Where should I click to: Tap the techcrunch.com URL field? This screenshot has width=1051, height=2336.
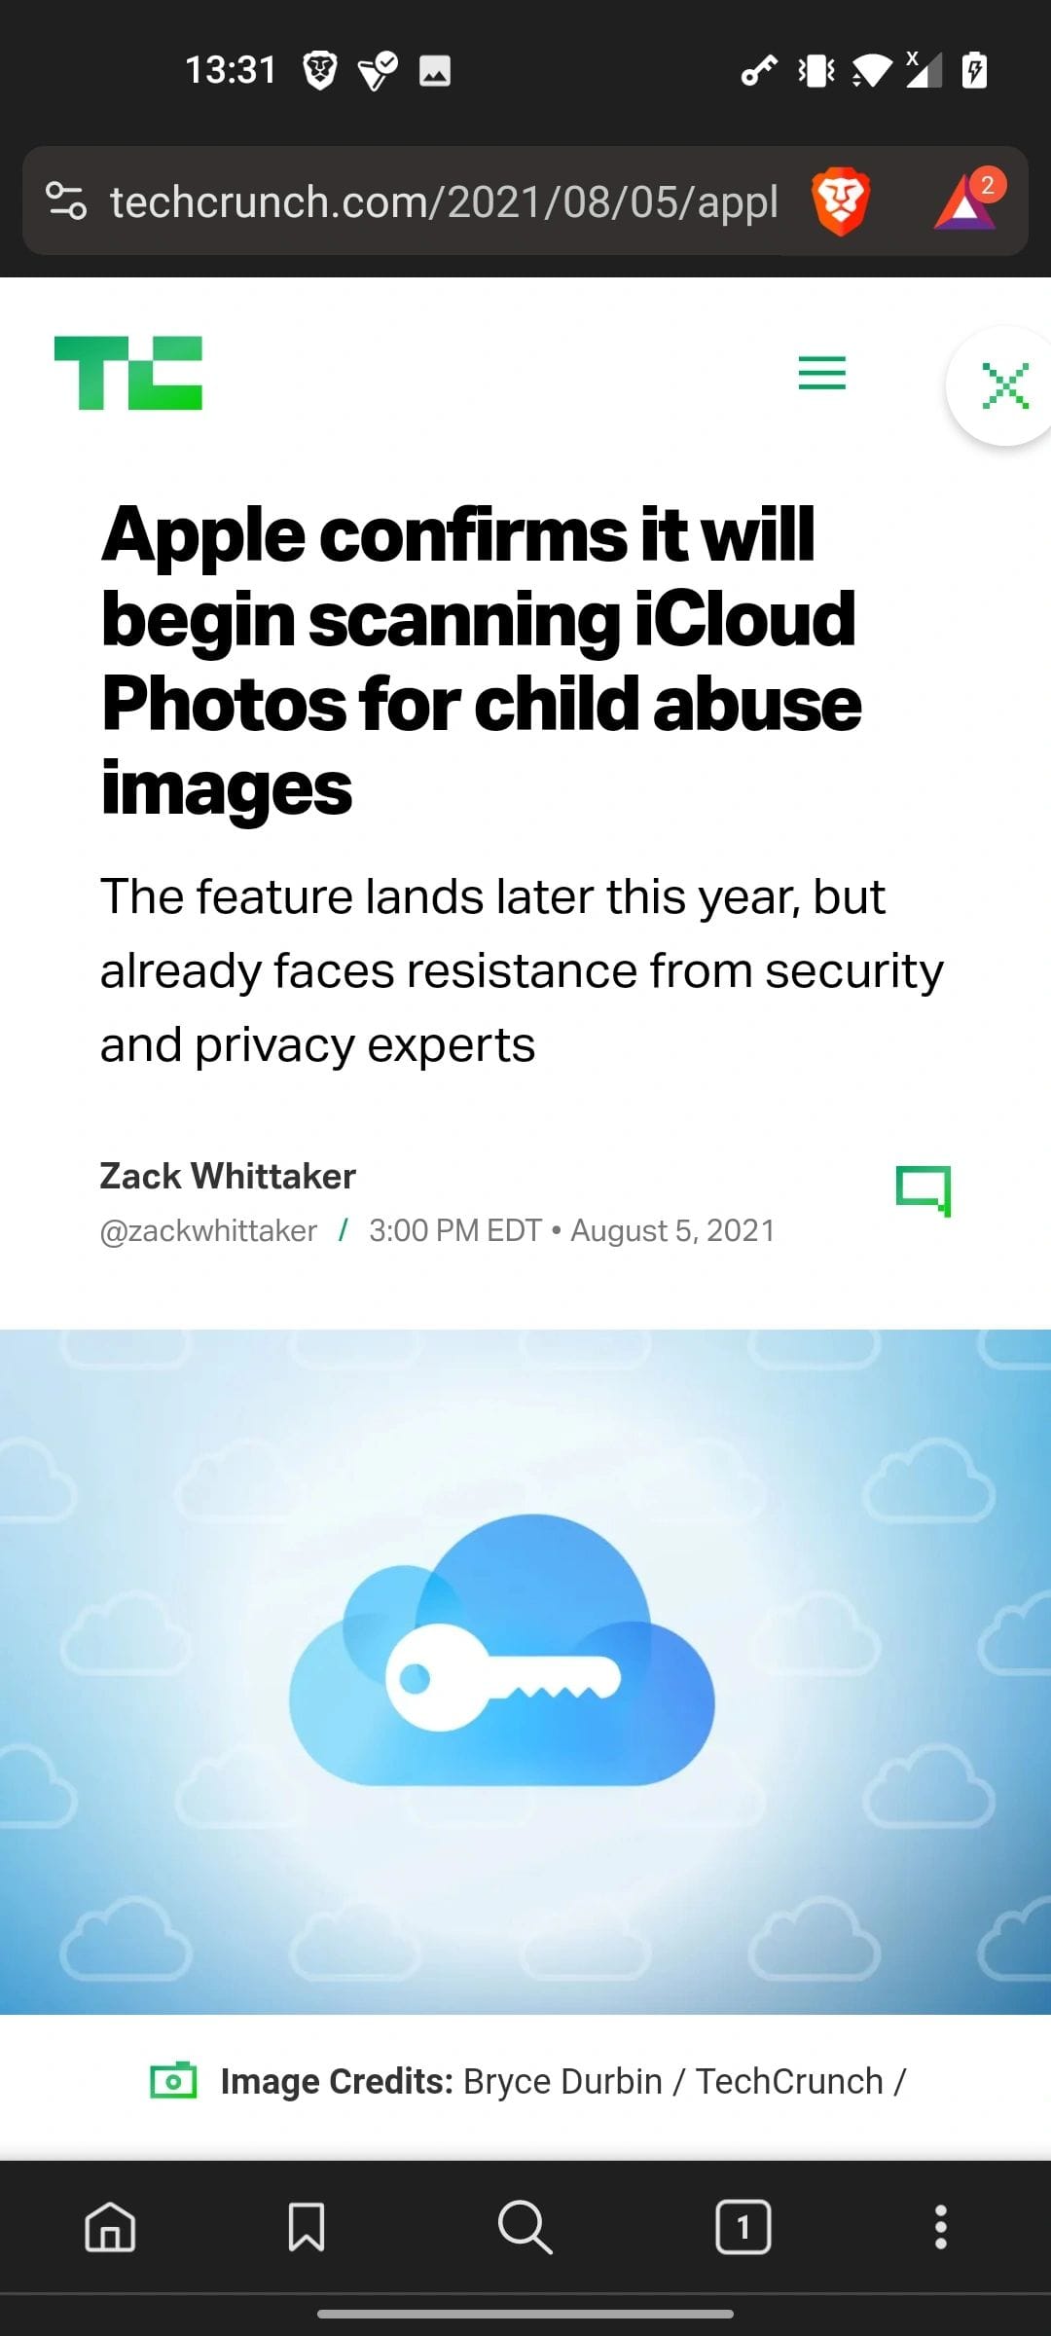[x=444, y=202]
